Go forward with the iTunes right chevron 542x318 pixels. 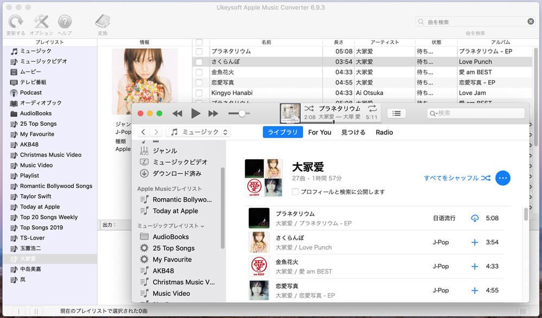[156, 132]
